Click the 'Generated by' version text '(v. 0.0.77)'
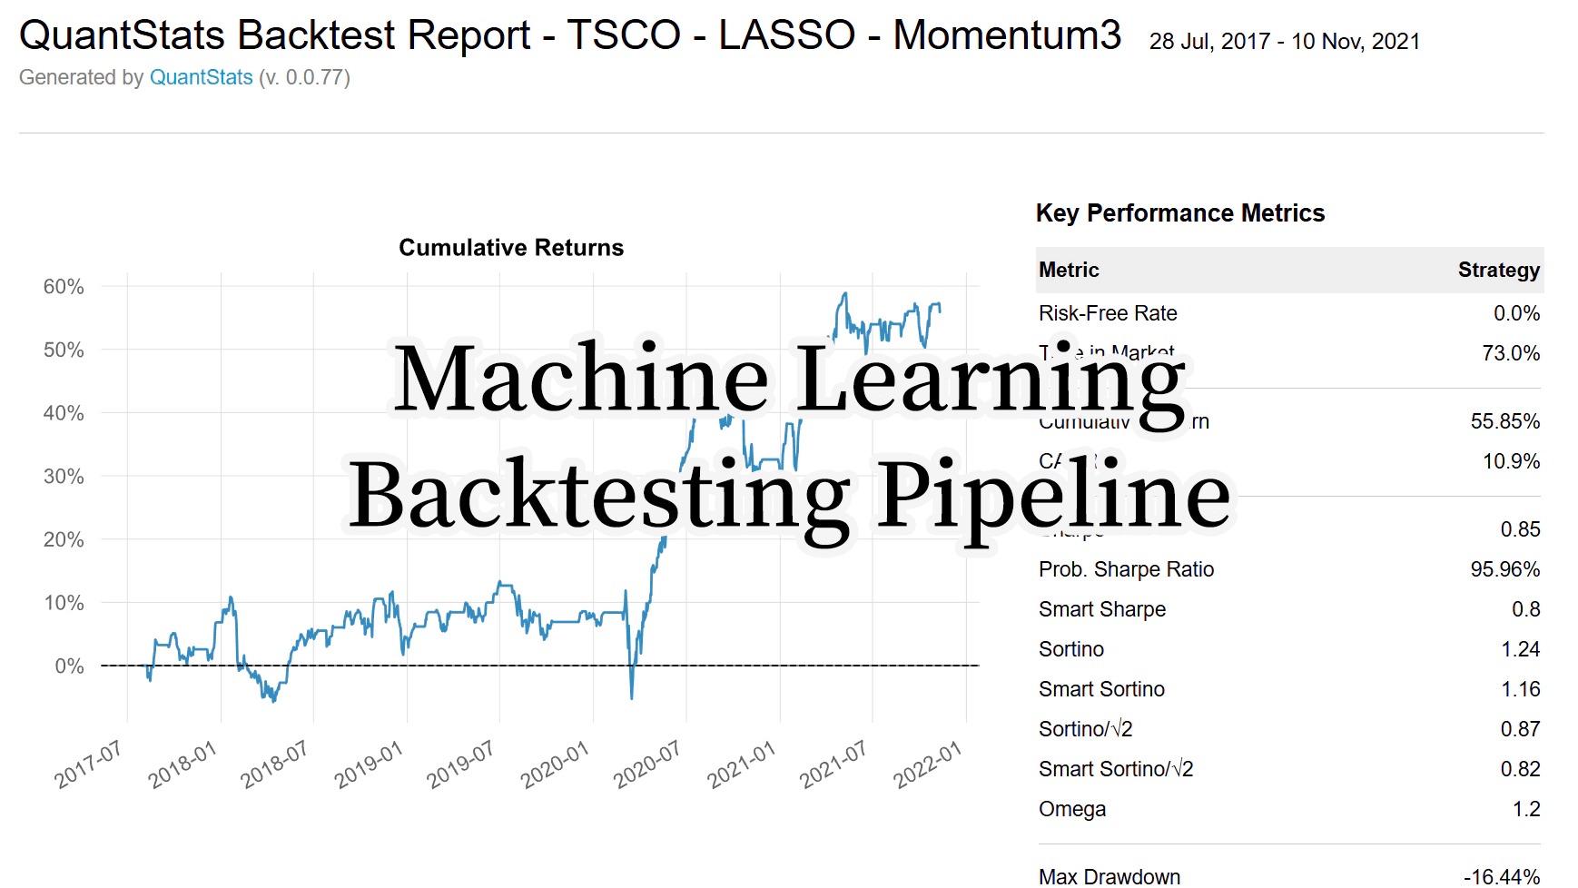The height and width of the screenshot is (888, 1578). [304, 77]
